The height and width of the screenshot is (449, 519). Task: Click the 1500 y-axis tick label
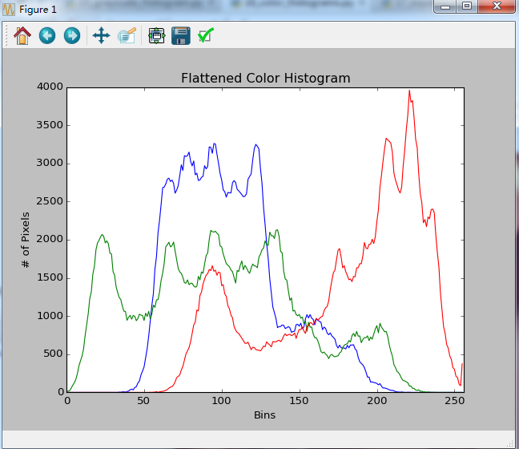point(50,277)
